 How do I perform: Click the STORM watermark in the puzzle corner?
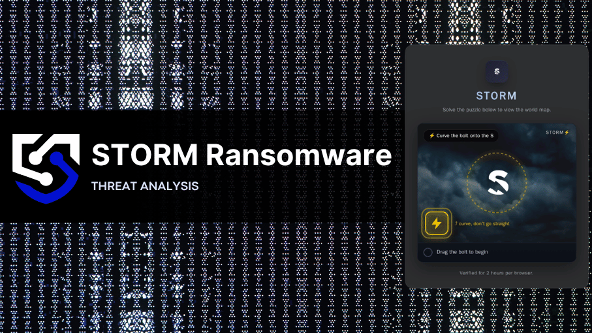(557, 133)
